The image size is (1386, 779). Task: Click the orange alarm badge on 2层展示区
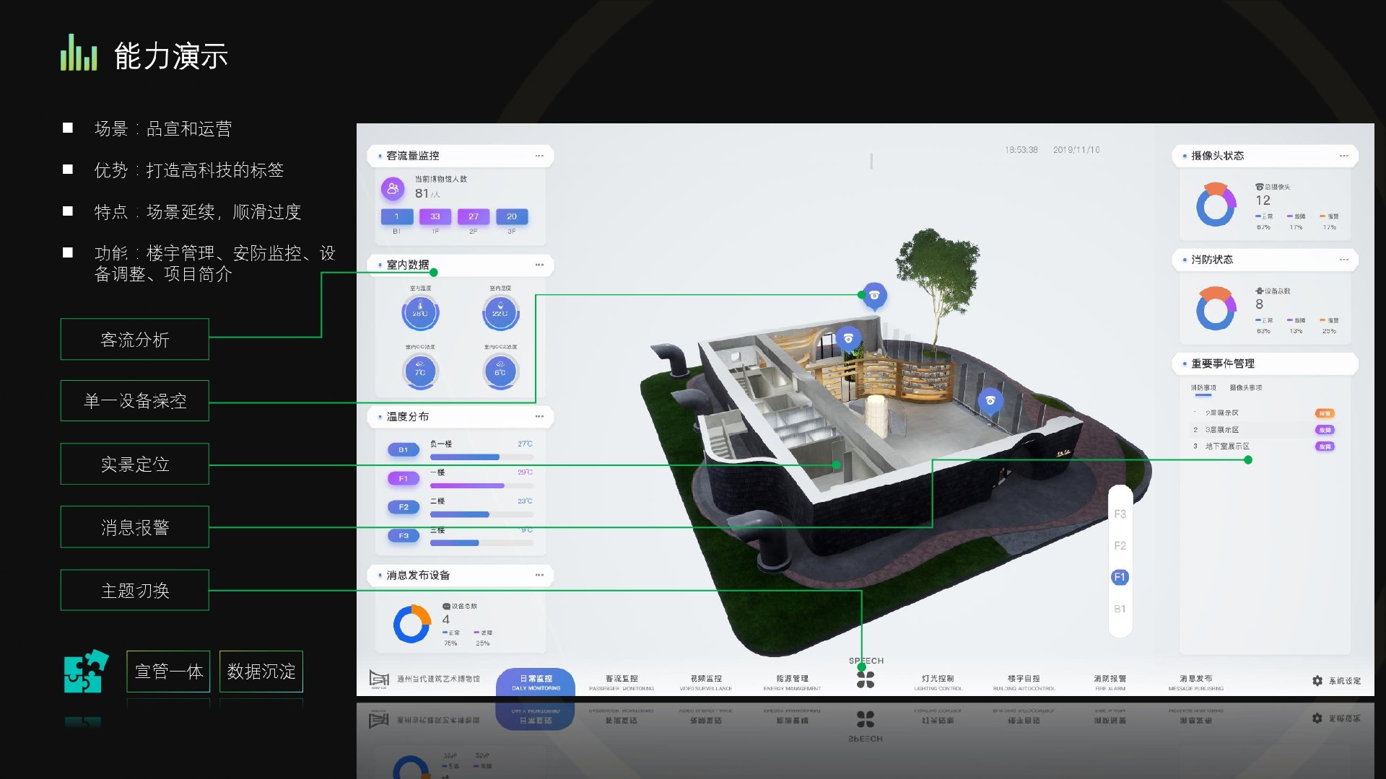1325,413
